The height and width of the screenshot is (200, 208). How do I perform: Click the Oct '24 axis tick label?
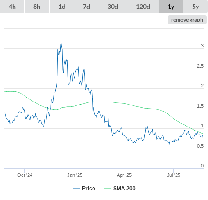pos(25,175)
